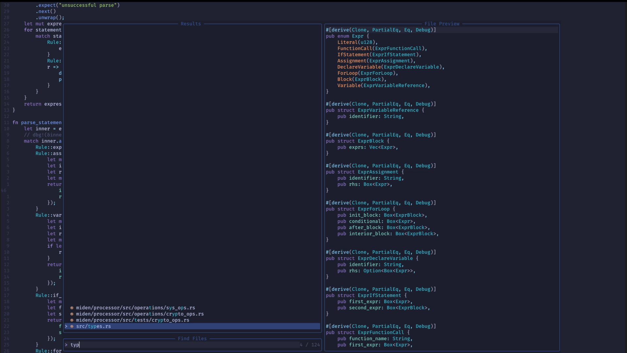Select result miden/processor/src/operations/crypto_ops.rs
The width and height of the screenshot is (627, 353).
pos(140,314)
